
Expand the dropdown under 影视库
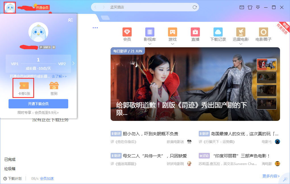(x=150, y=44)
